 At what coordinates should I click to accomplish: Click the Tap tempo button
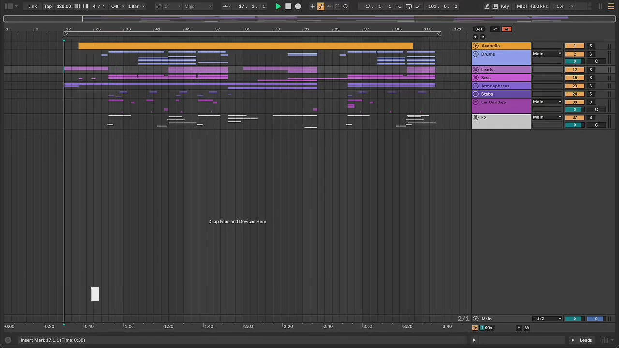(48, 6)
